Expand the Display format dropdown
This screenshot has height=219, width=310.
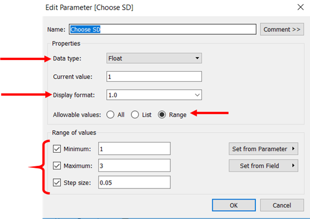(154, 95)
